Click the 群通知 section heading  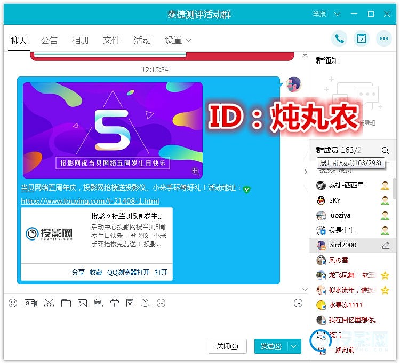(327, 60)
